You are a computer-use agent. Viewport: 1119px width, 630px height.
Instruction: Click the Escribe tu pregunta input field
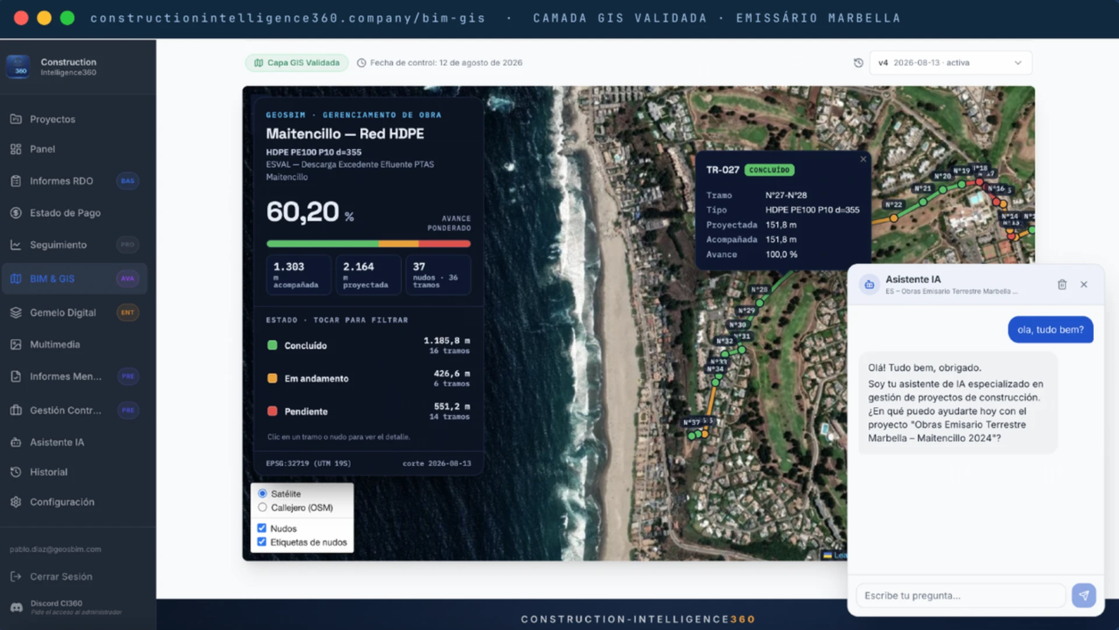pyautogui.click(x=960, y=596)
